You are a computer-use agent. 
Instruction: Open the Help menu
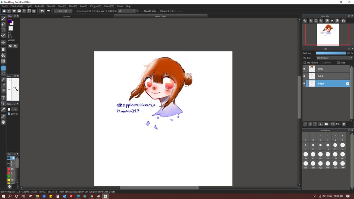(128, 6)
